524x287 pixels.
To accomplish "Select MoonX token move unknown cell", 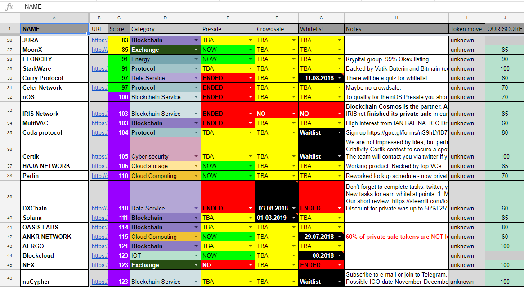I will tap(466, 50).
